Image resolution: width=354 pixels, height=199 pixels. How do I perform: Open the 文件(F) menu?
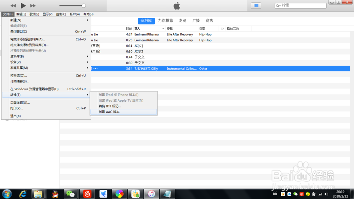click(8, 14)
